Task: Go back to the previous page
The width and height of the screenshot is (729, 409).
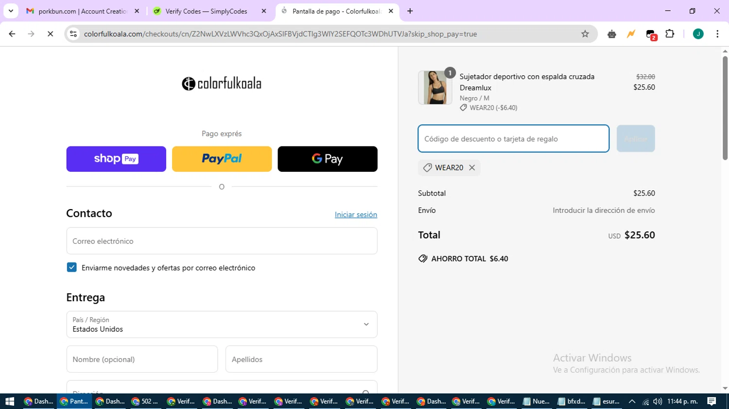Action: (x=12, y=34)
